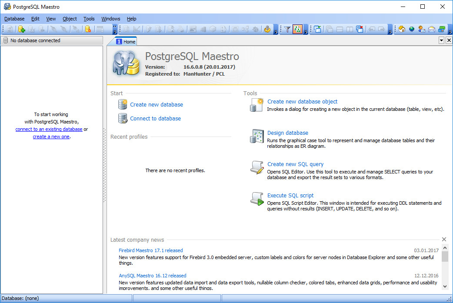
Task: Close the Latest company news section
Action: point(444,239)
